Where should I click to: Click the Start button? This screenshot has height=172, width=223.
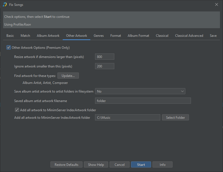pyautogui.click(x=141, y=164)
